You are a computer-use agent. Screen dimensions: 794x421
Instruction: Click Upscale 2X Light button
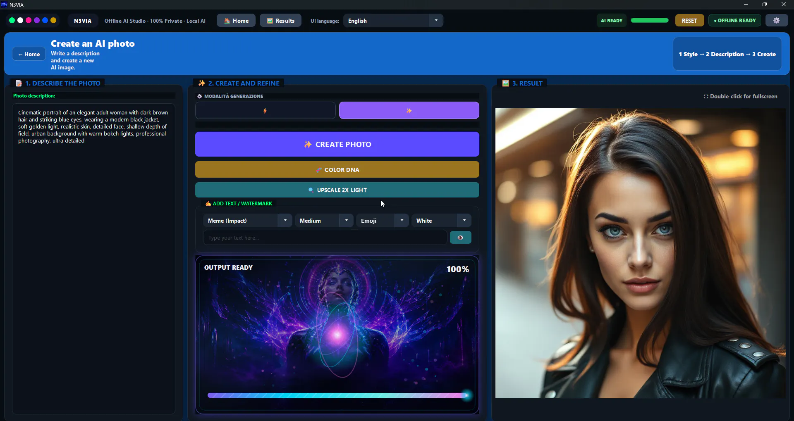click(337, 190)
